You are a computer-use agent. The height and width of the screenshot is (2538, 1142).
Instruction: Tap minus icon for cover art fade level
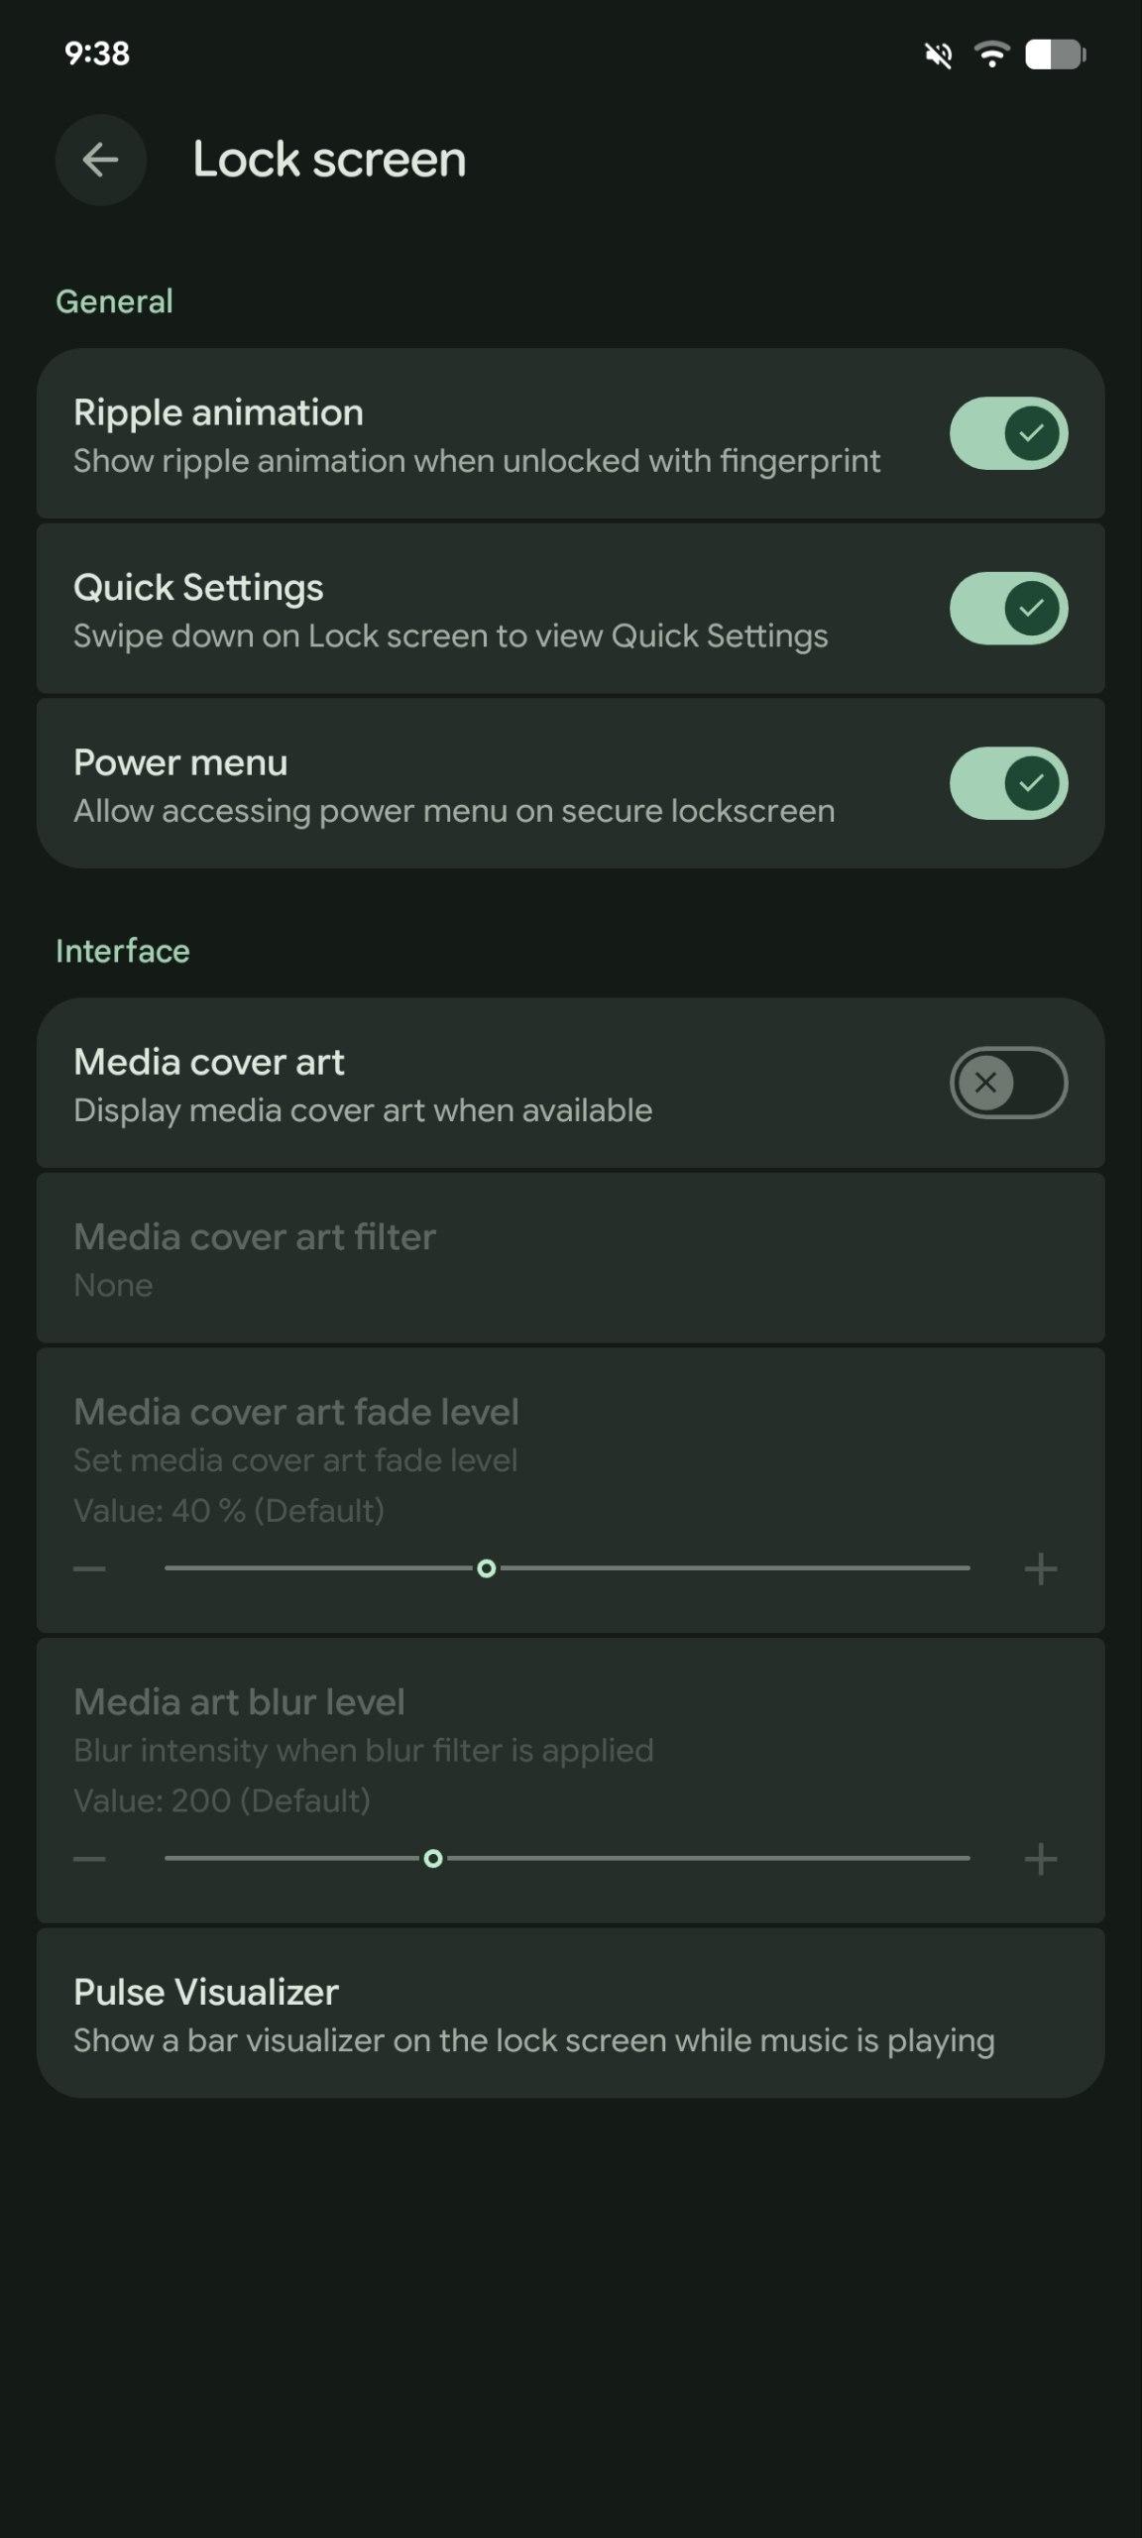point(89,1568)
